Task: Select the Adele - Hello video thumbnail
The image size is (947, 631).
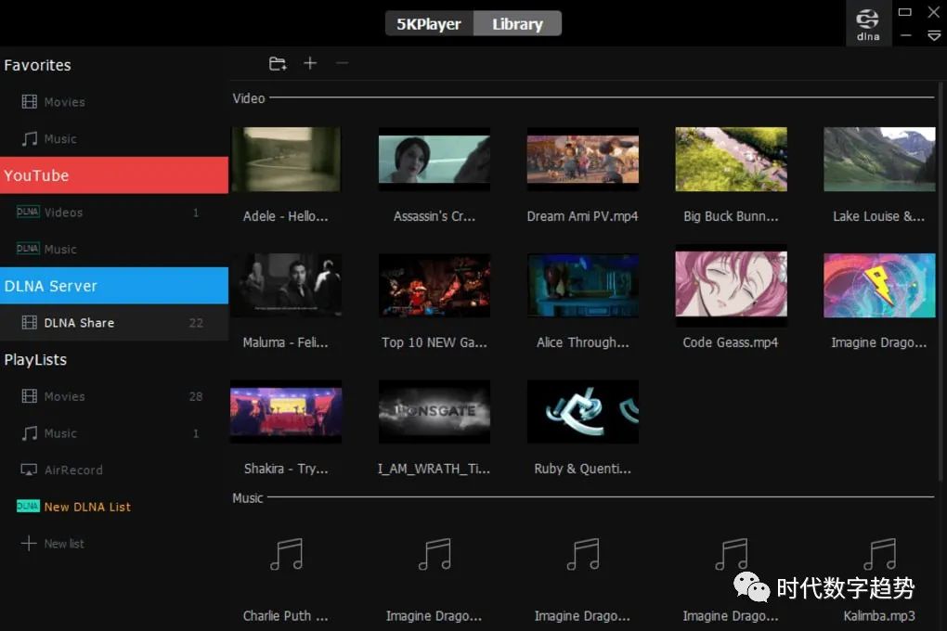Action: tap(286, 160)
